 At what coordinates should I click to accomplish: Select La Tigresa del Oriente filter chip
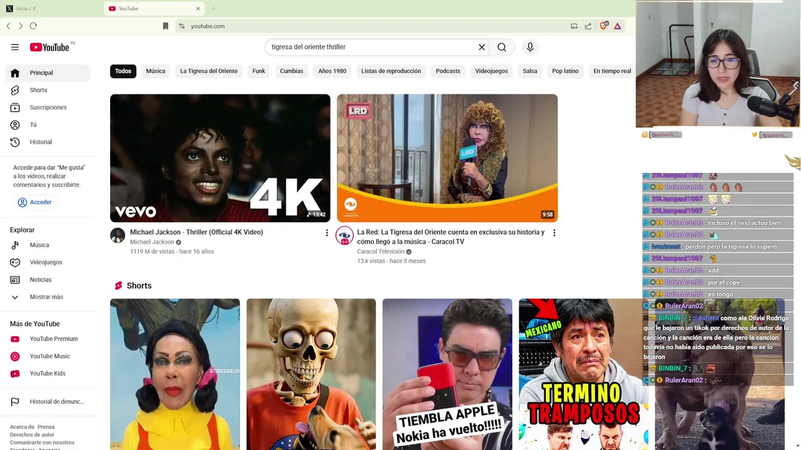tap(209, 71)
